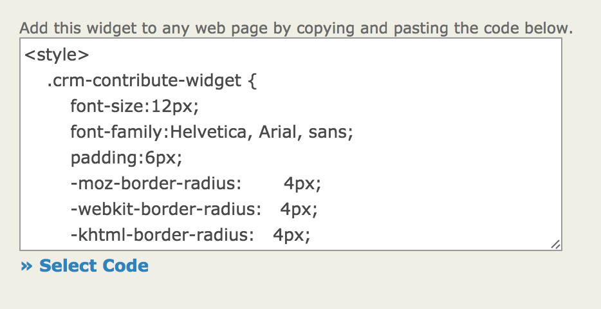
Task: Click the .crm-contribute-widget selector line
Action: click(x=145, y=81)
